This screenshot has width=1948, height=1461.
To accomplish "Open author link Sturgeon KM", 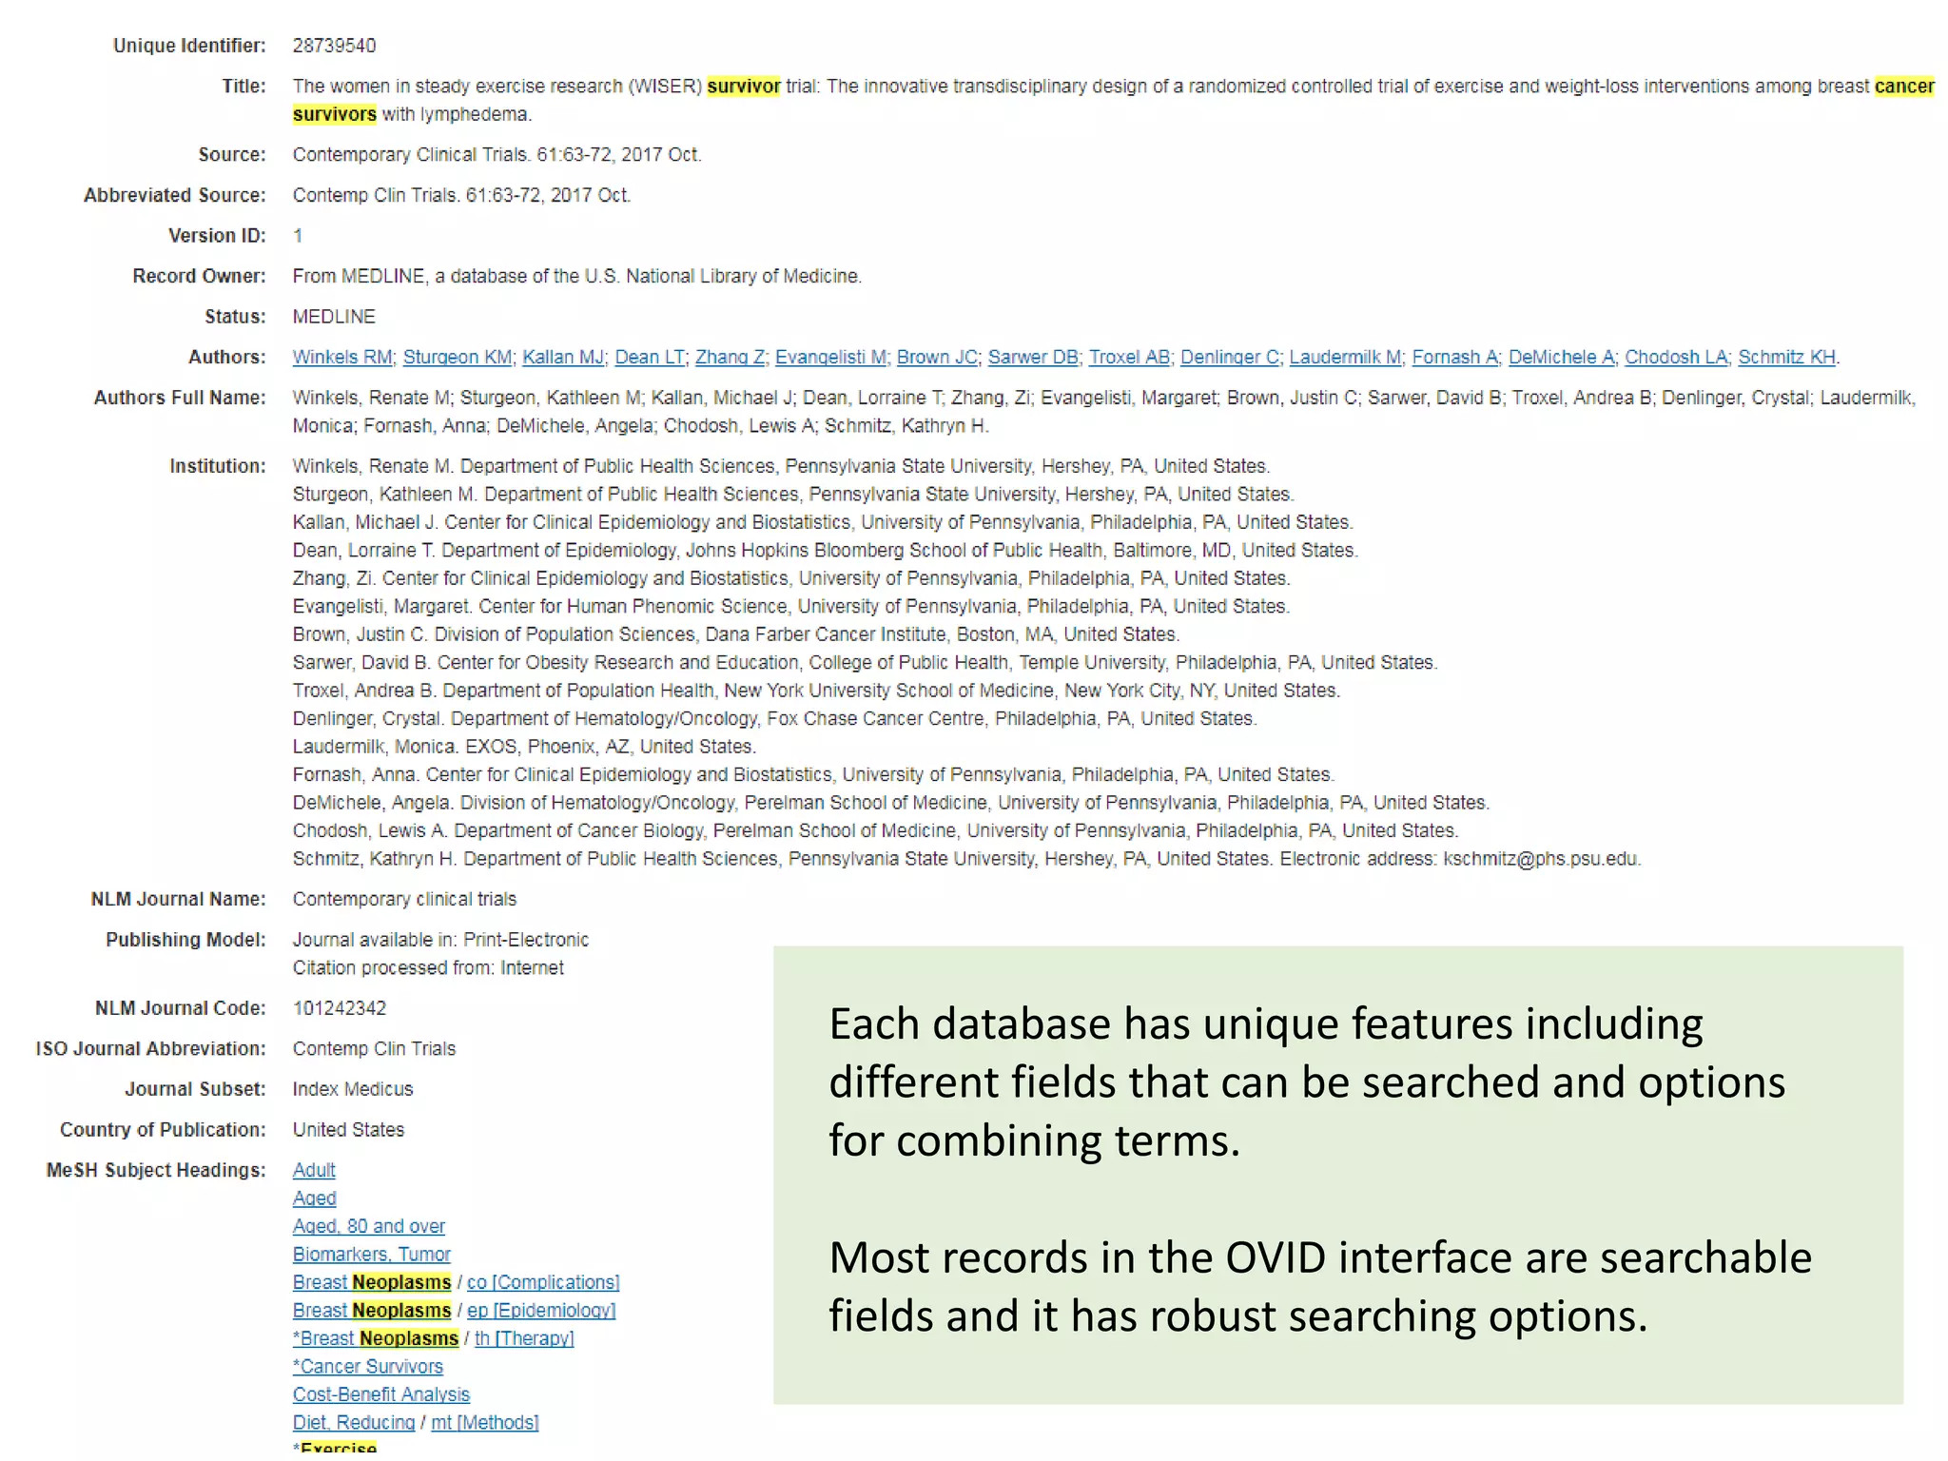I will [458, 357].
